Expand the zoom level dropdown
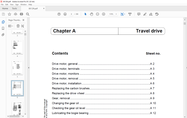The height and width of the screenshot is (118, 187). 116,14
